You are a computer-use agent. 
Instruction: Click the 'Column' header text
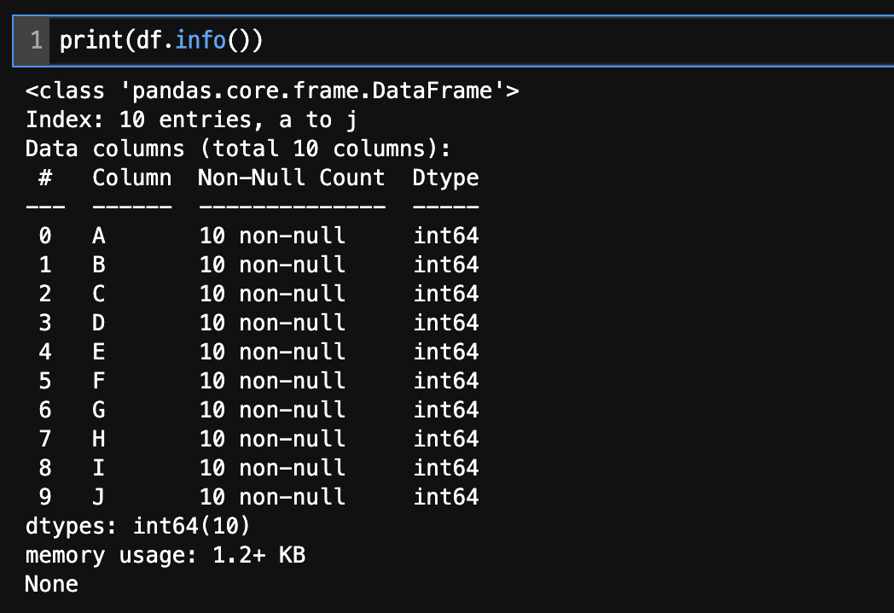(131, 178)
